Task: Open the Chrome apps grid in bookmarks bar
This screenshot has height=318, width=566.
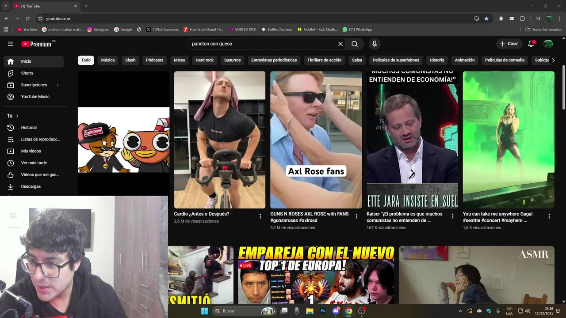Action: click(x=6, y=30)
